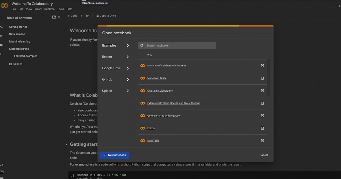The image size is (341, 179).
Task: Add a Text cell
Action: [85, 16]
